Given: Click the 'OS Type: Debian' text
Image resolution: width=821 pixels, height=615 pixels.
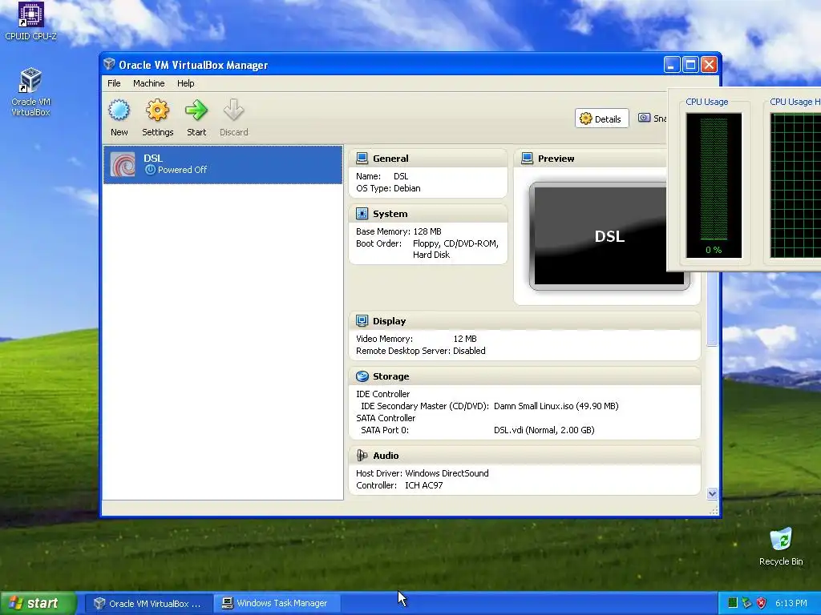Looking at the screenshot, I should tap(388, 188).
